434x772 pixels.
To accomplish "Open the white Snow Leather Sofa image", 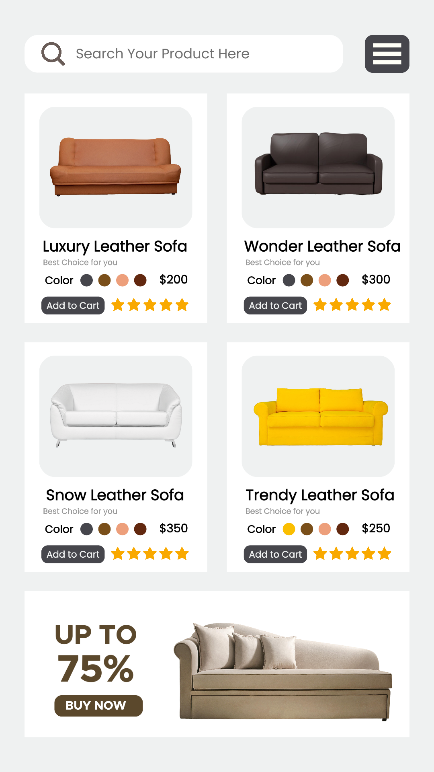I will coord(116,416).
